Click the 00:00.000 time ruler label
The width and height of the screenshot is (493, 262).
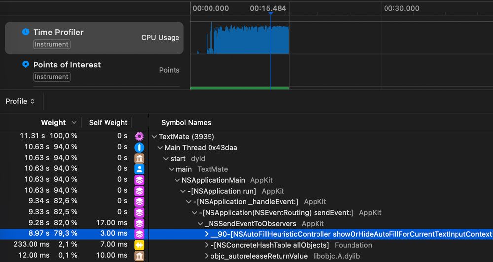211,8
